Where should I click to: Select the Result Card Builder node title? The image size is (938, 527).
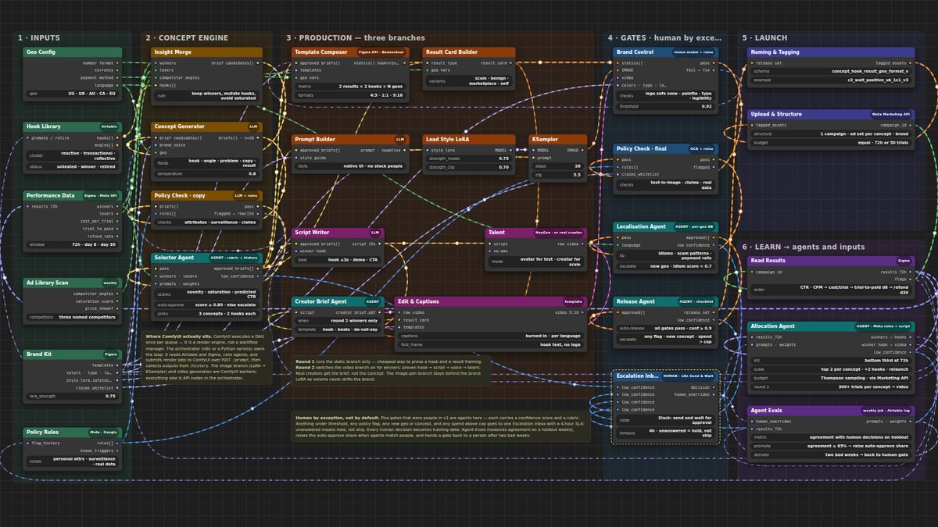[453, 52]
